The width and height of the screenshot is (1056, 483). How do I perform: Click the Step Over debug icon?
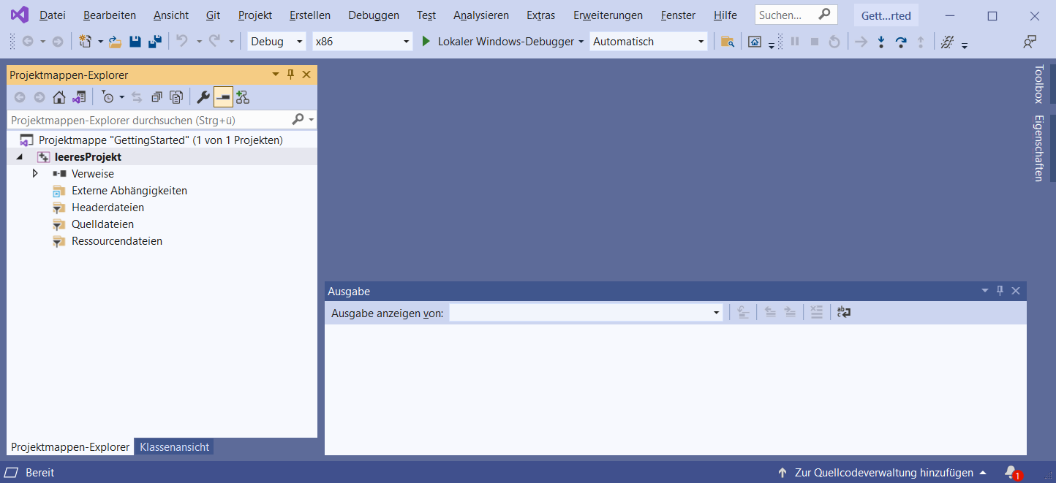902,42
